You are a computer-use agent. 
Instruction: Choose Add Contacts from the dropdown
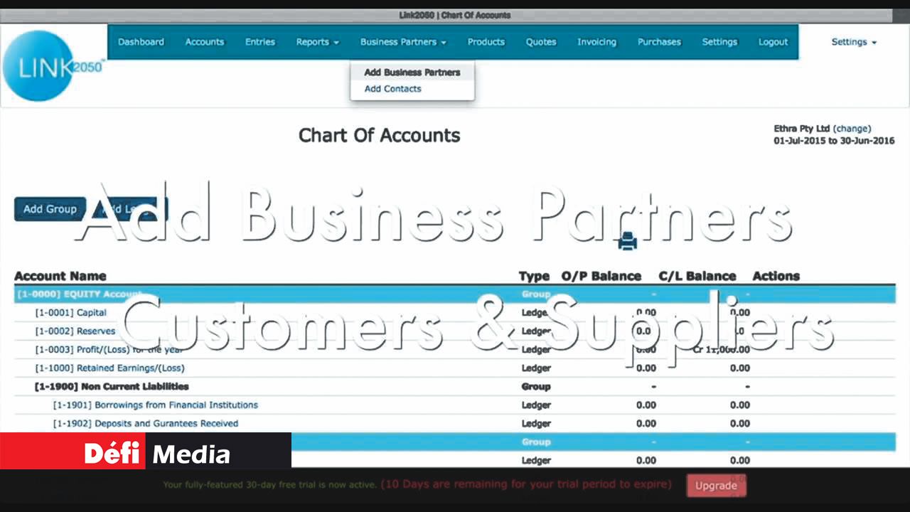[392, 89]
